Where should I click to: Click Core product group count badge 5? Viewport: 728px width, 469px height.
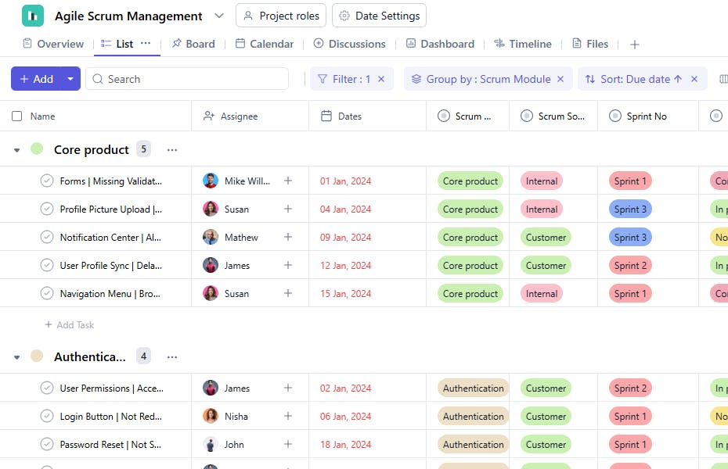pos(143,149)
